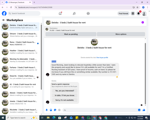This screenshot has height=120, width=150.
Task: Click the Find friends button
Action: 123,13
